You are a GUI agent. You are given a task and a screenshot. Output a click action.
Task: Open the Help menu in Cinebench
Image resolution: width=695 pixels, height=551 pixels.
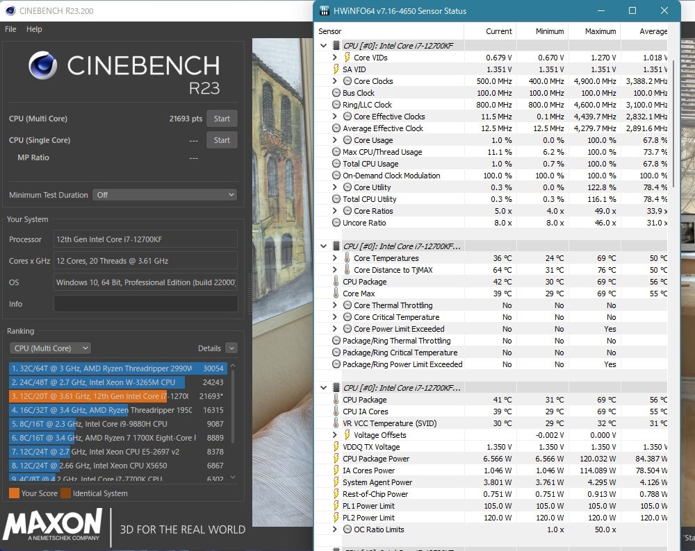34,29
